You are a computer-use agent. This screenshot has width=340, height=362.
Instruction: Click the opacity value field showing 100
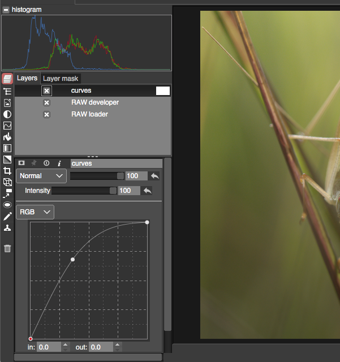click(x=136, y=176)
